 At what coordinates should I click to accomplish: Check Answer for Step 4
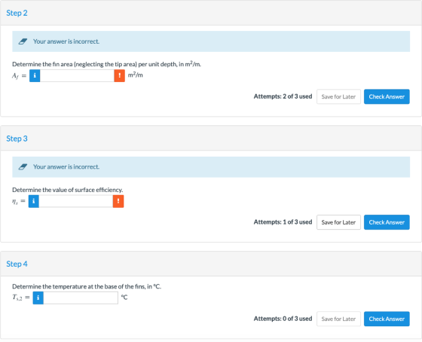point(387,319)
